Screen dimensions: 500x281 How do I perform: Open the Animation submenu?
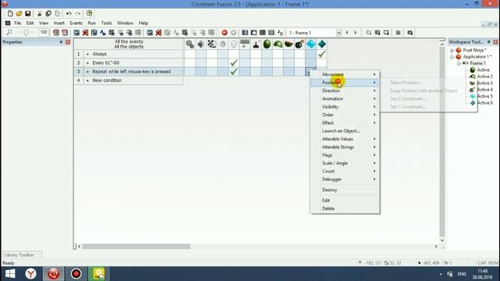(x=345, y=99)
